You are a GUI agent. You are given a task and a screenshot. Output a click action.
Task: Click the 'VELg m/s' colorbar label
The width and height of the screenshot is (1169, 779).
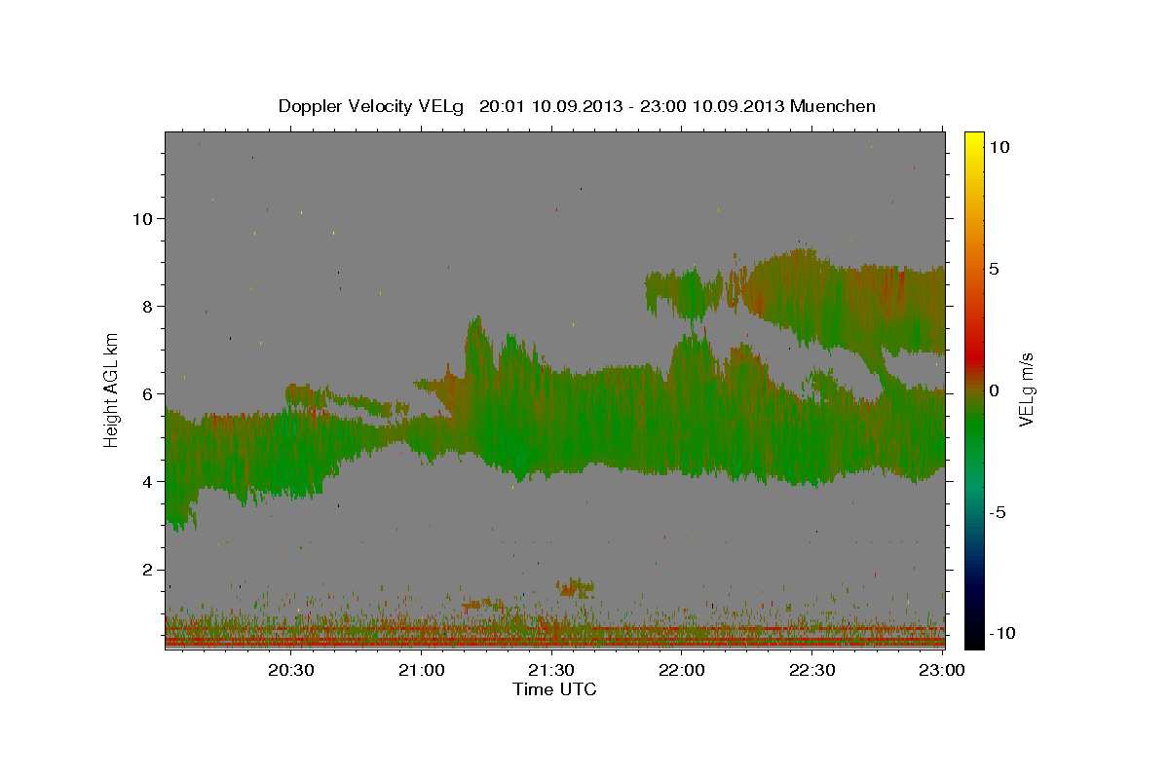pos(1026,390)
